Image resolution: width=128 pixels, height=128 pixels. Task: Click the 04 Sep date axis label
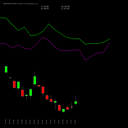click(38, 122)
